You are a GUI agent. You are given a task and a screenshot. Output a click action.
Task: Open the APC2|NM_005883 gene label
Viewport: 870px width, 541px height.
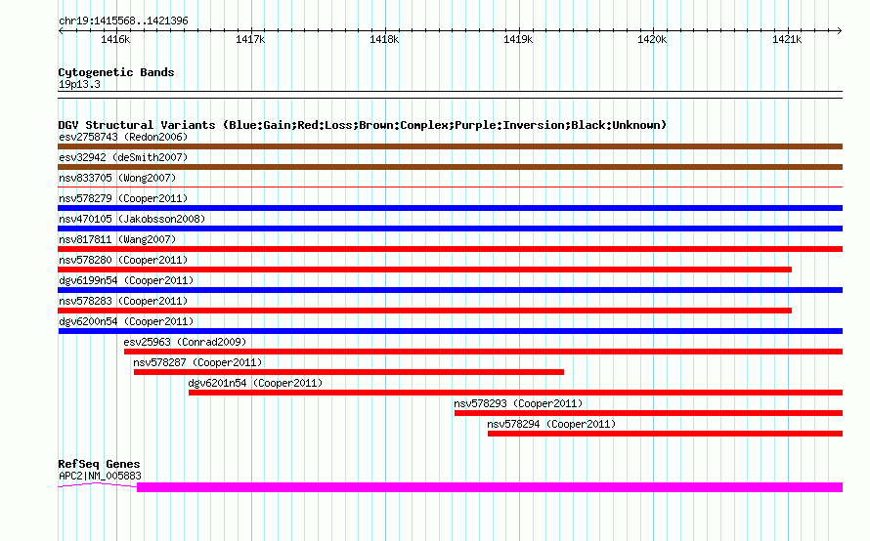coord(100,476)
